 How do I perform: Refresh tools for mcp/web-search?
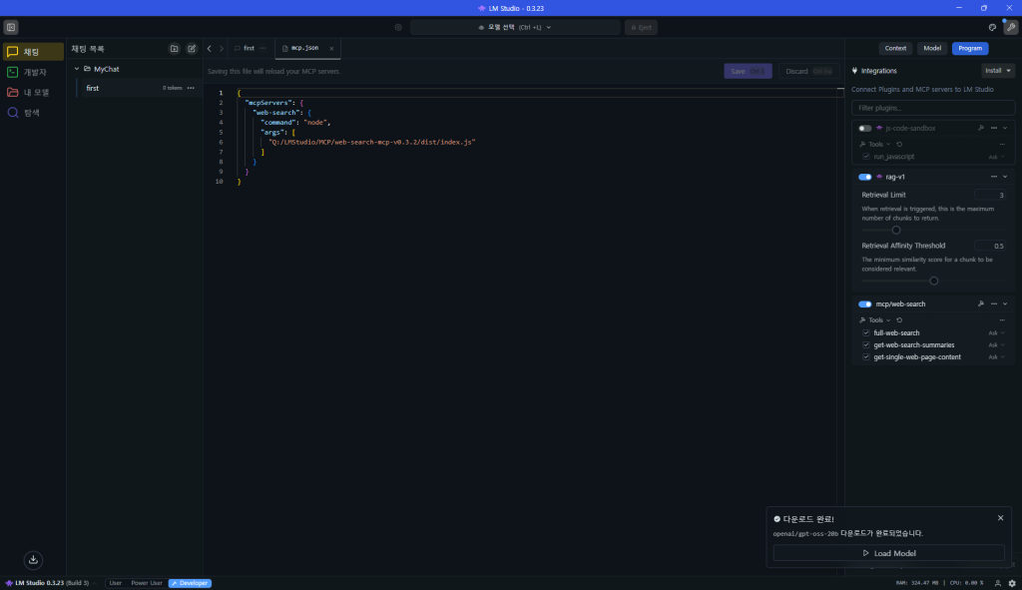click(899, 320)
